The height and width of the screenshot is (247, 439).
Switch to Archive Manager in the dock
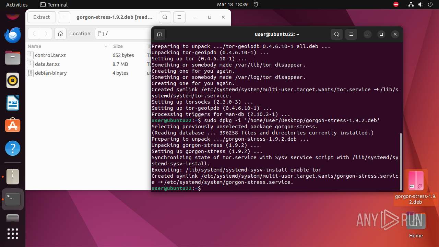[13, 177]
